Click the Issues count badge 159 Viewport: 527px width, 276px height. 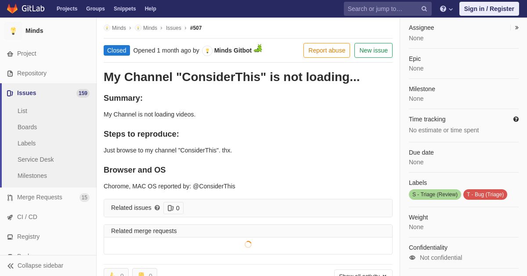[83, 93]
